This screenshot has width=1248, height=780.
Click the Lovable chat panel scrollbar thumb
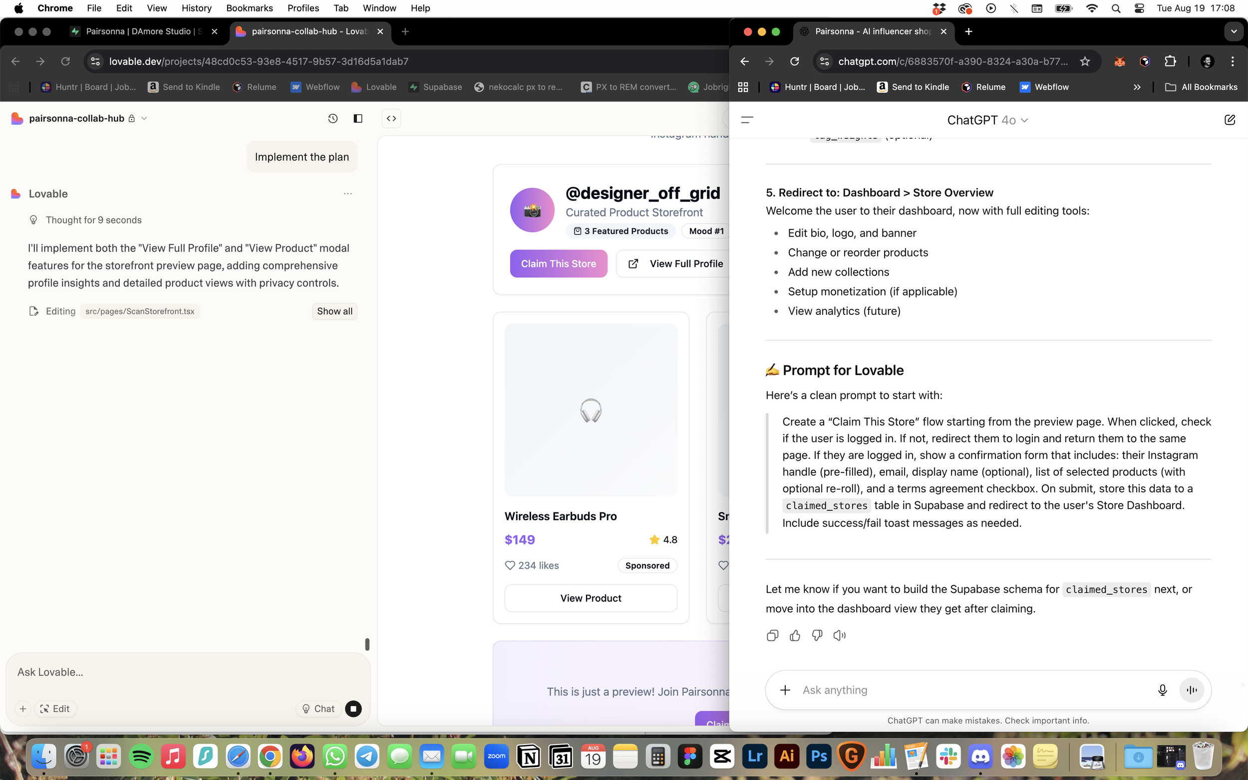click(367, 644)
